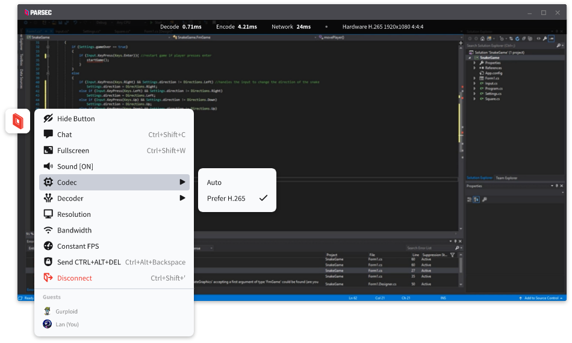Click Refresh icon in Solution Explorer toolbar
The width and height of the screenshot is (572, 343).
517,38
